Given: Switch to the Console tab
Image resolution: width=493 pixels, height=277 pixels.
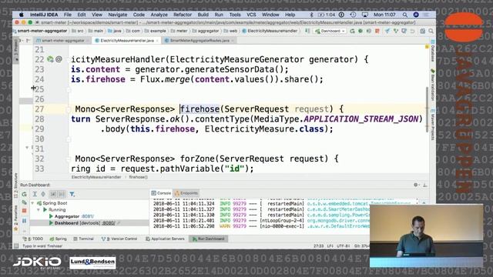Looking at the screenshot, I should coord(161,193).
